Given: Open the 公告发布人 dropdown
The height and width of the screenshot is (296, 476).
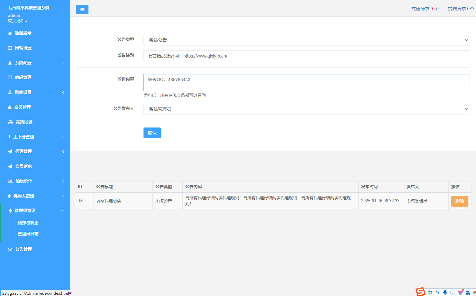Looking at the screenshot, I should pos(306,109).
